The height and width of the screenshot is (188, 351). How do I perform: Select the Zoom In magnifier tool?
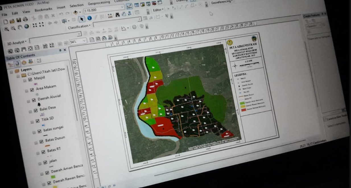(6, 28)
